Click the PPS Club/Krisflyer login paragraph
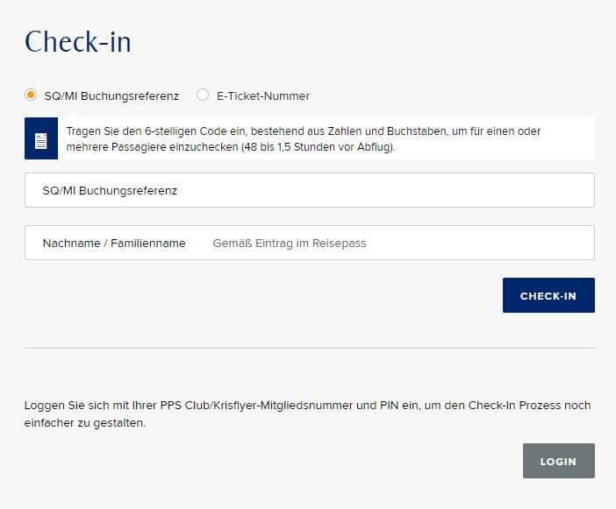616x509 pixels. 308,414
